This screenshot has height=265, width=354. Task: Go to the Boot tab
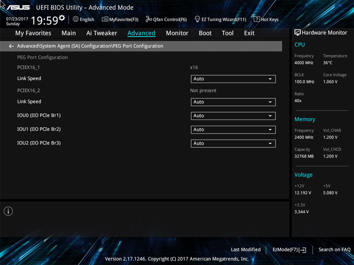click(x=205, y=33)
